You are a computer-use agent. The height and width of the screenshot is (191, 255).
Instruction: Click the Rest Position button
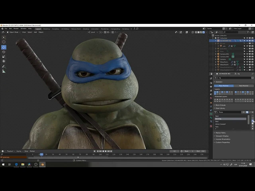[243, 86]
